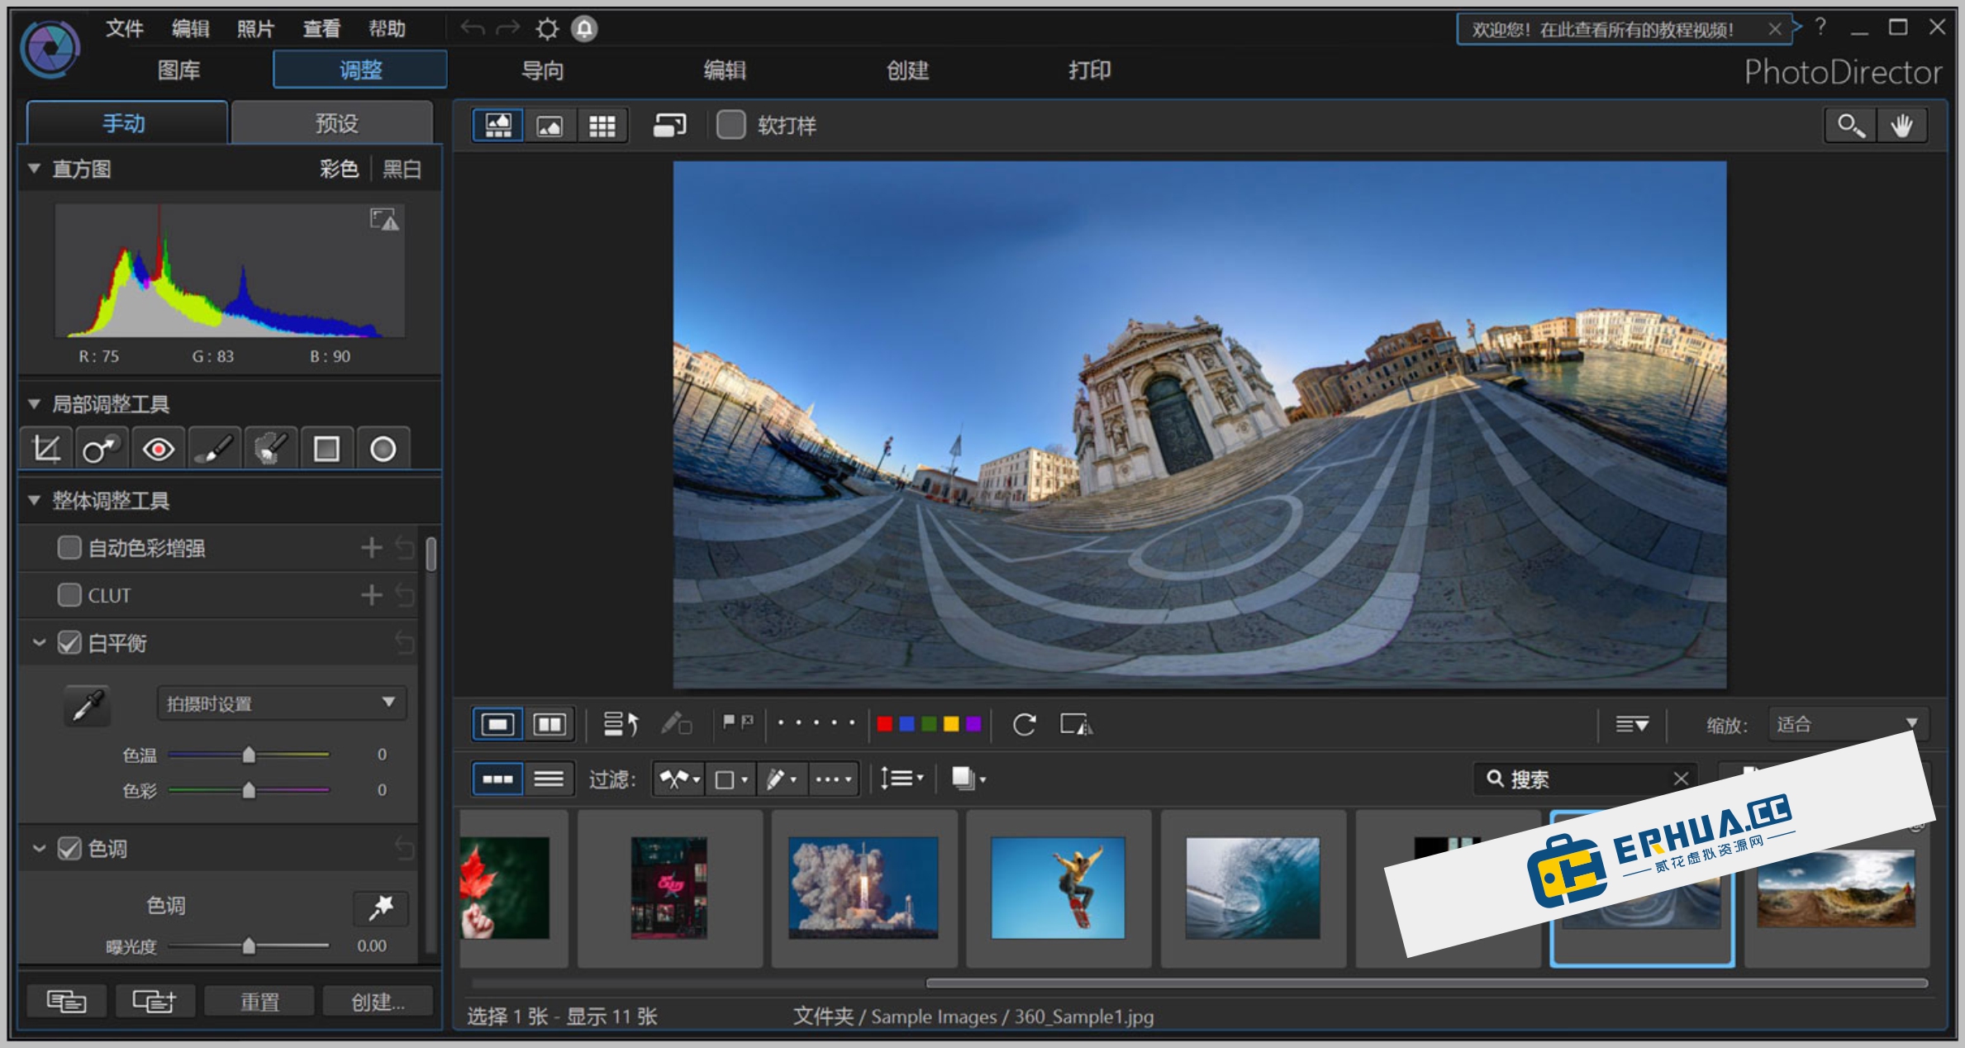
Task: Uncheck the 白平衡 white balance adjustment
Action: (69, 643)
